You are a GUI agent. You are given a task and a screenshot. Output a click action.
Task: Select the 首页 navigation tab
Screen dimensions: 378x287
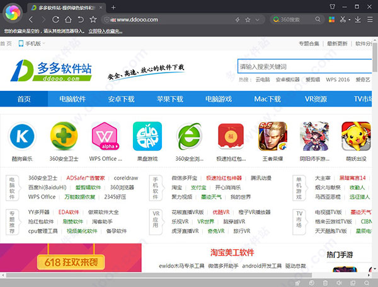coord(24,99)
